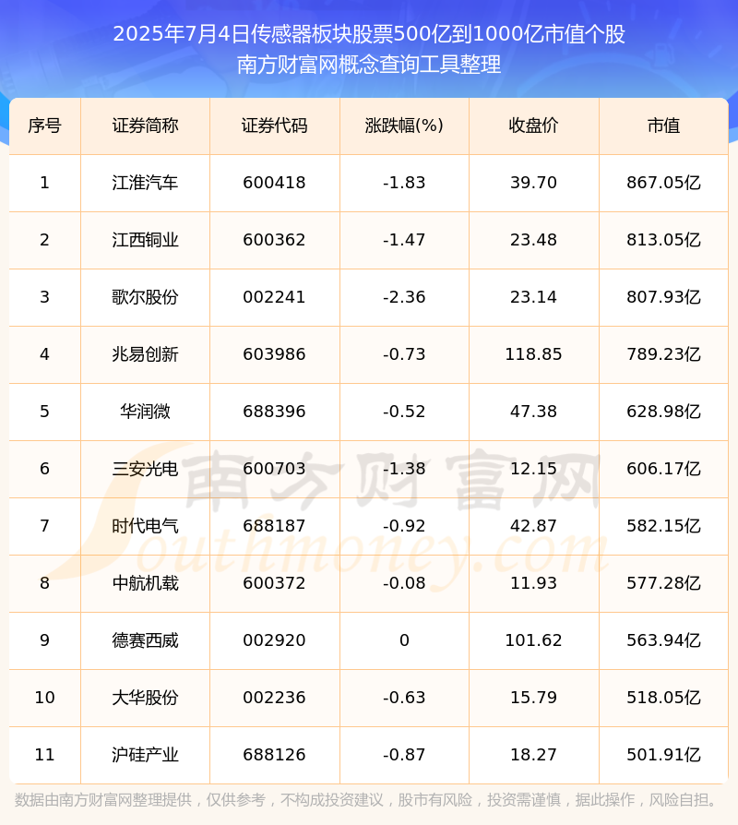The width and height of the screenshot is (738, 825).
Task: Select stock name 中航机载
Action: click(145, 583)
